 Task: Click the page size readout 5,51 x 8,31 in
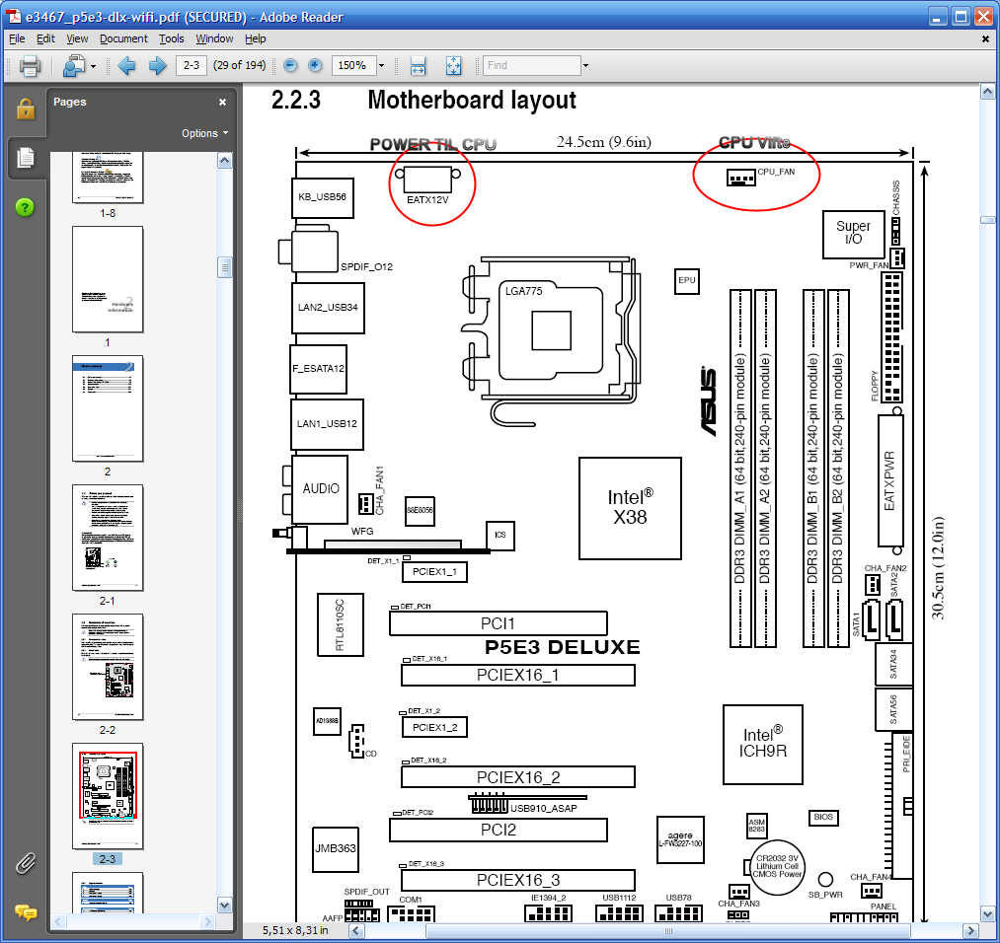(x=294, y=930)
